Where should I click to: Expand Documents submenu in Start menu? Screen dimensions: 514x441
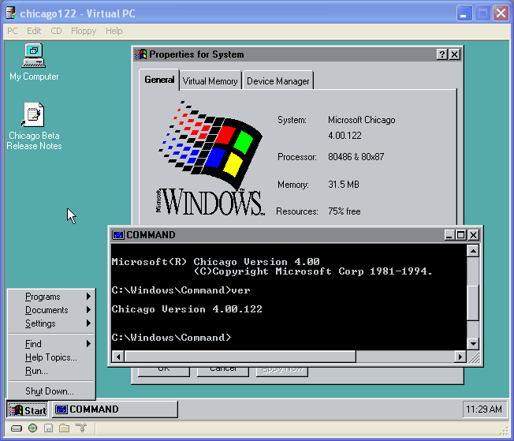[x=51, y=310]
